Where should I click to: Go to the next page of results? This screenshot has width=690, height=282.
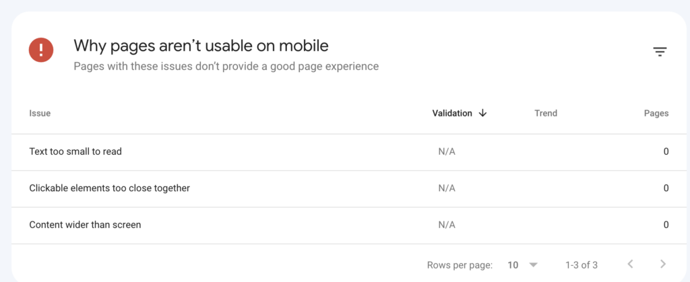663,264
